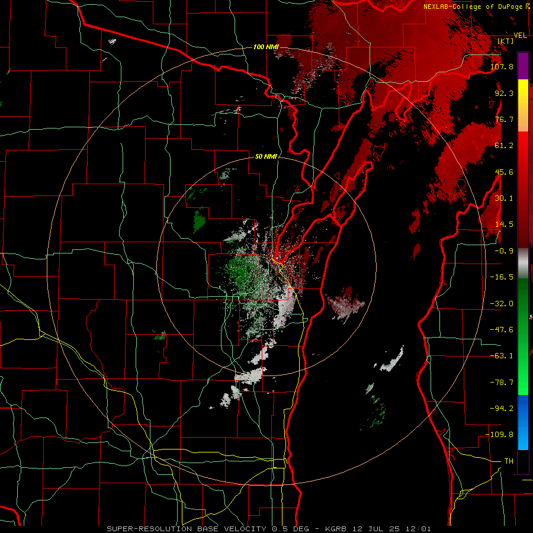
Task: Click the 92.3 velocity scale value
Action: coord(504,93)
